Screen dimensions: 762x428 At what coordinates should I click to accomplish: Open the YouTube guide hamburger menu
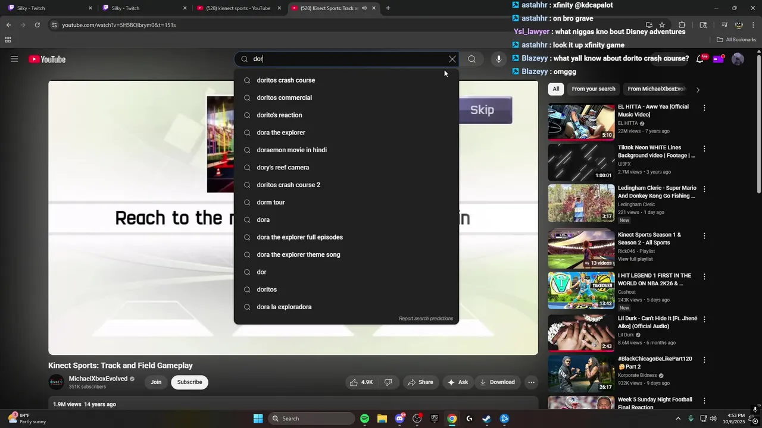click(14, 59)
